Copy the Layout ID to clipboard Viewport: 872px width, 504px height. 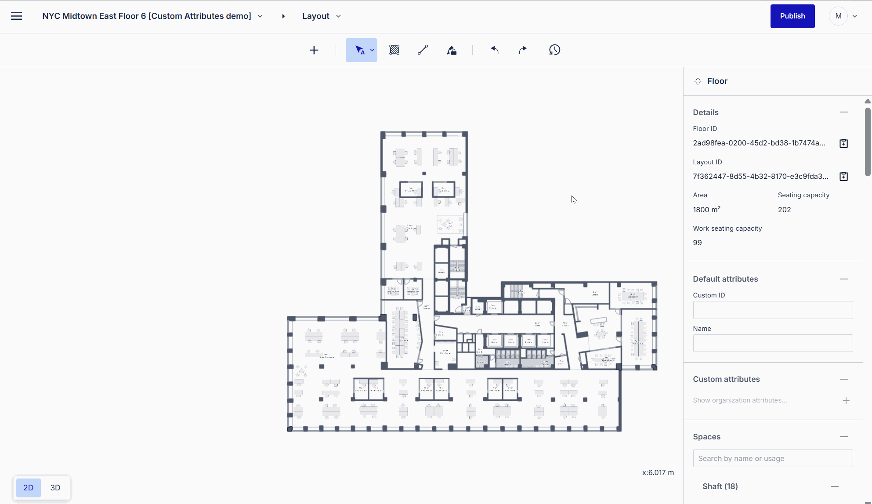843,177
